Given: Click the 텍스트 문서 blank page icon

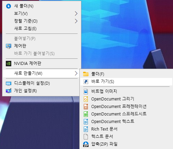Looking at the screenshot, I should coord(86,137).
